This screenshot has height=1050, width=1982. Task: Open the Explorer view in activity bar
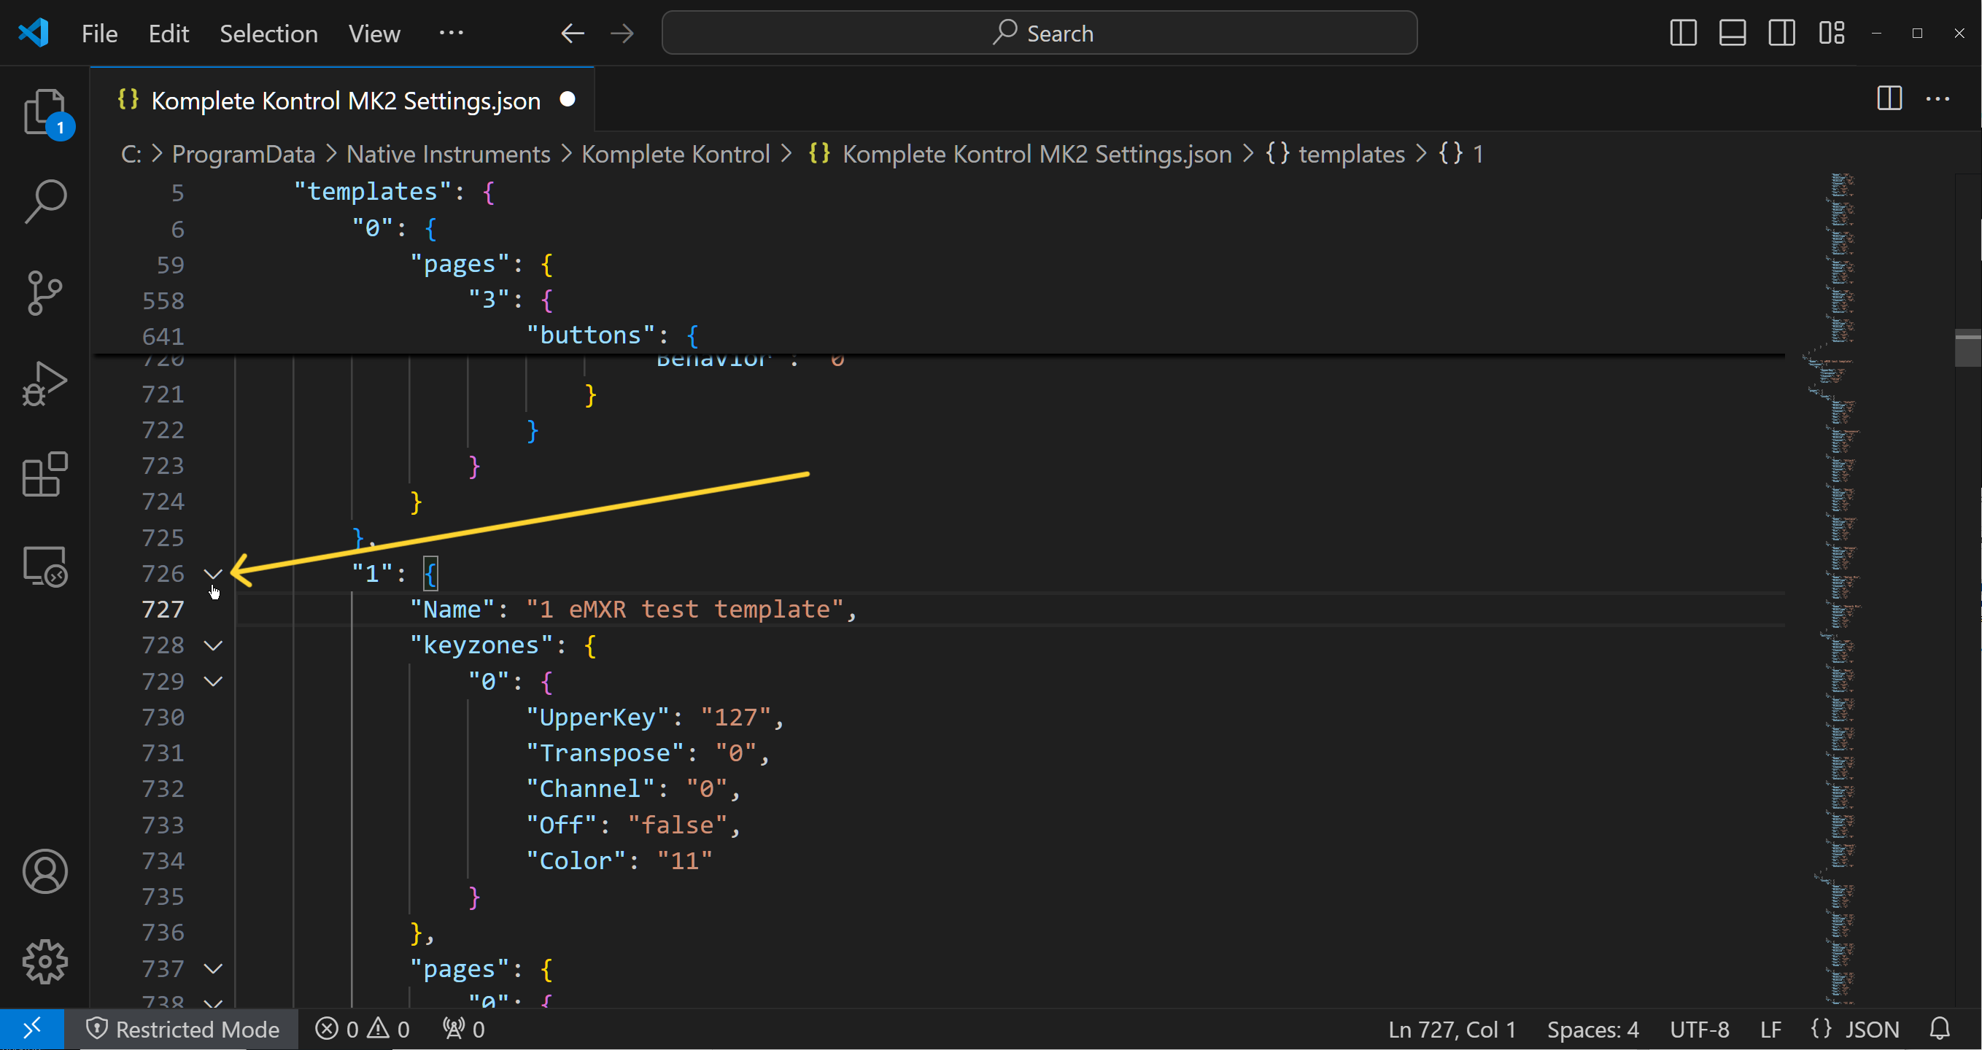(x=44, y=112)
